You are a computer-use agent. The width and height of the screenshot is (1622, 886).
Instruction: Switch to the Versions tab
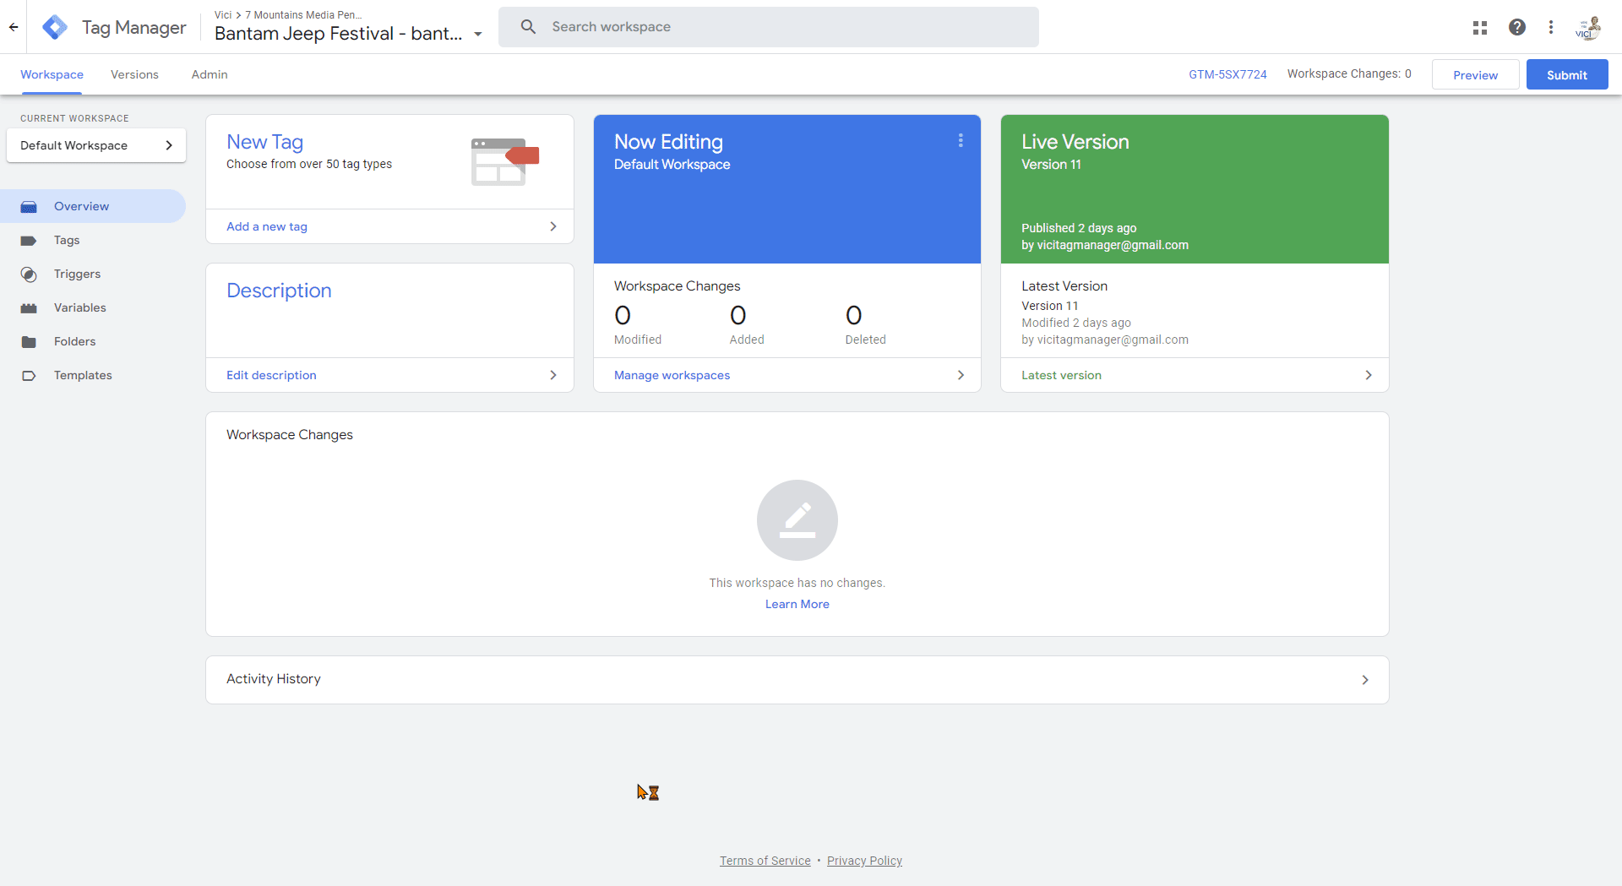click(134, 74)
